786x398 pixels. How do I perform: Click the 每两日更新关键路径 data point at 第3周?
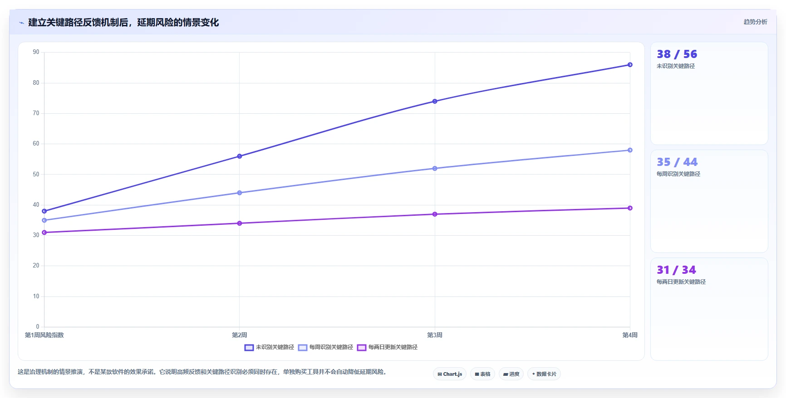click(435, 214)
